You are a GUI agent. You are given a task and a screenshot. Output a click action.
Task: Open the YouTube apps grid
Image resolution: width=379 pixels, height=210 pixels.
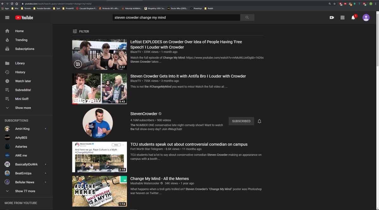click(342, 18)
